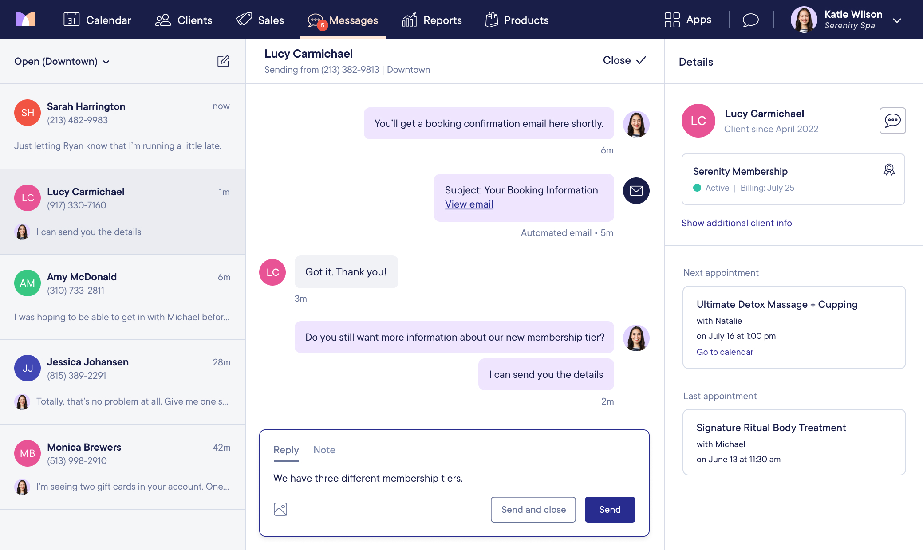
Task: Open Sarah Harrington's conversation
Action: [x=122, y=126]
